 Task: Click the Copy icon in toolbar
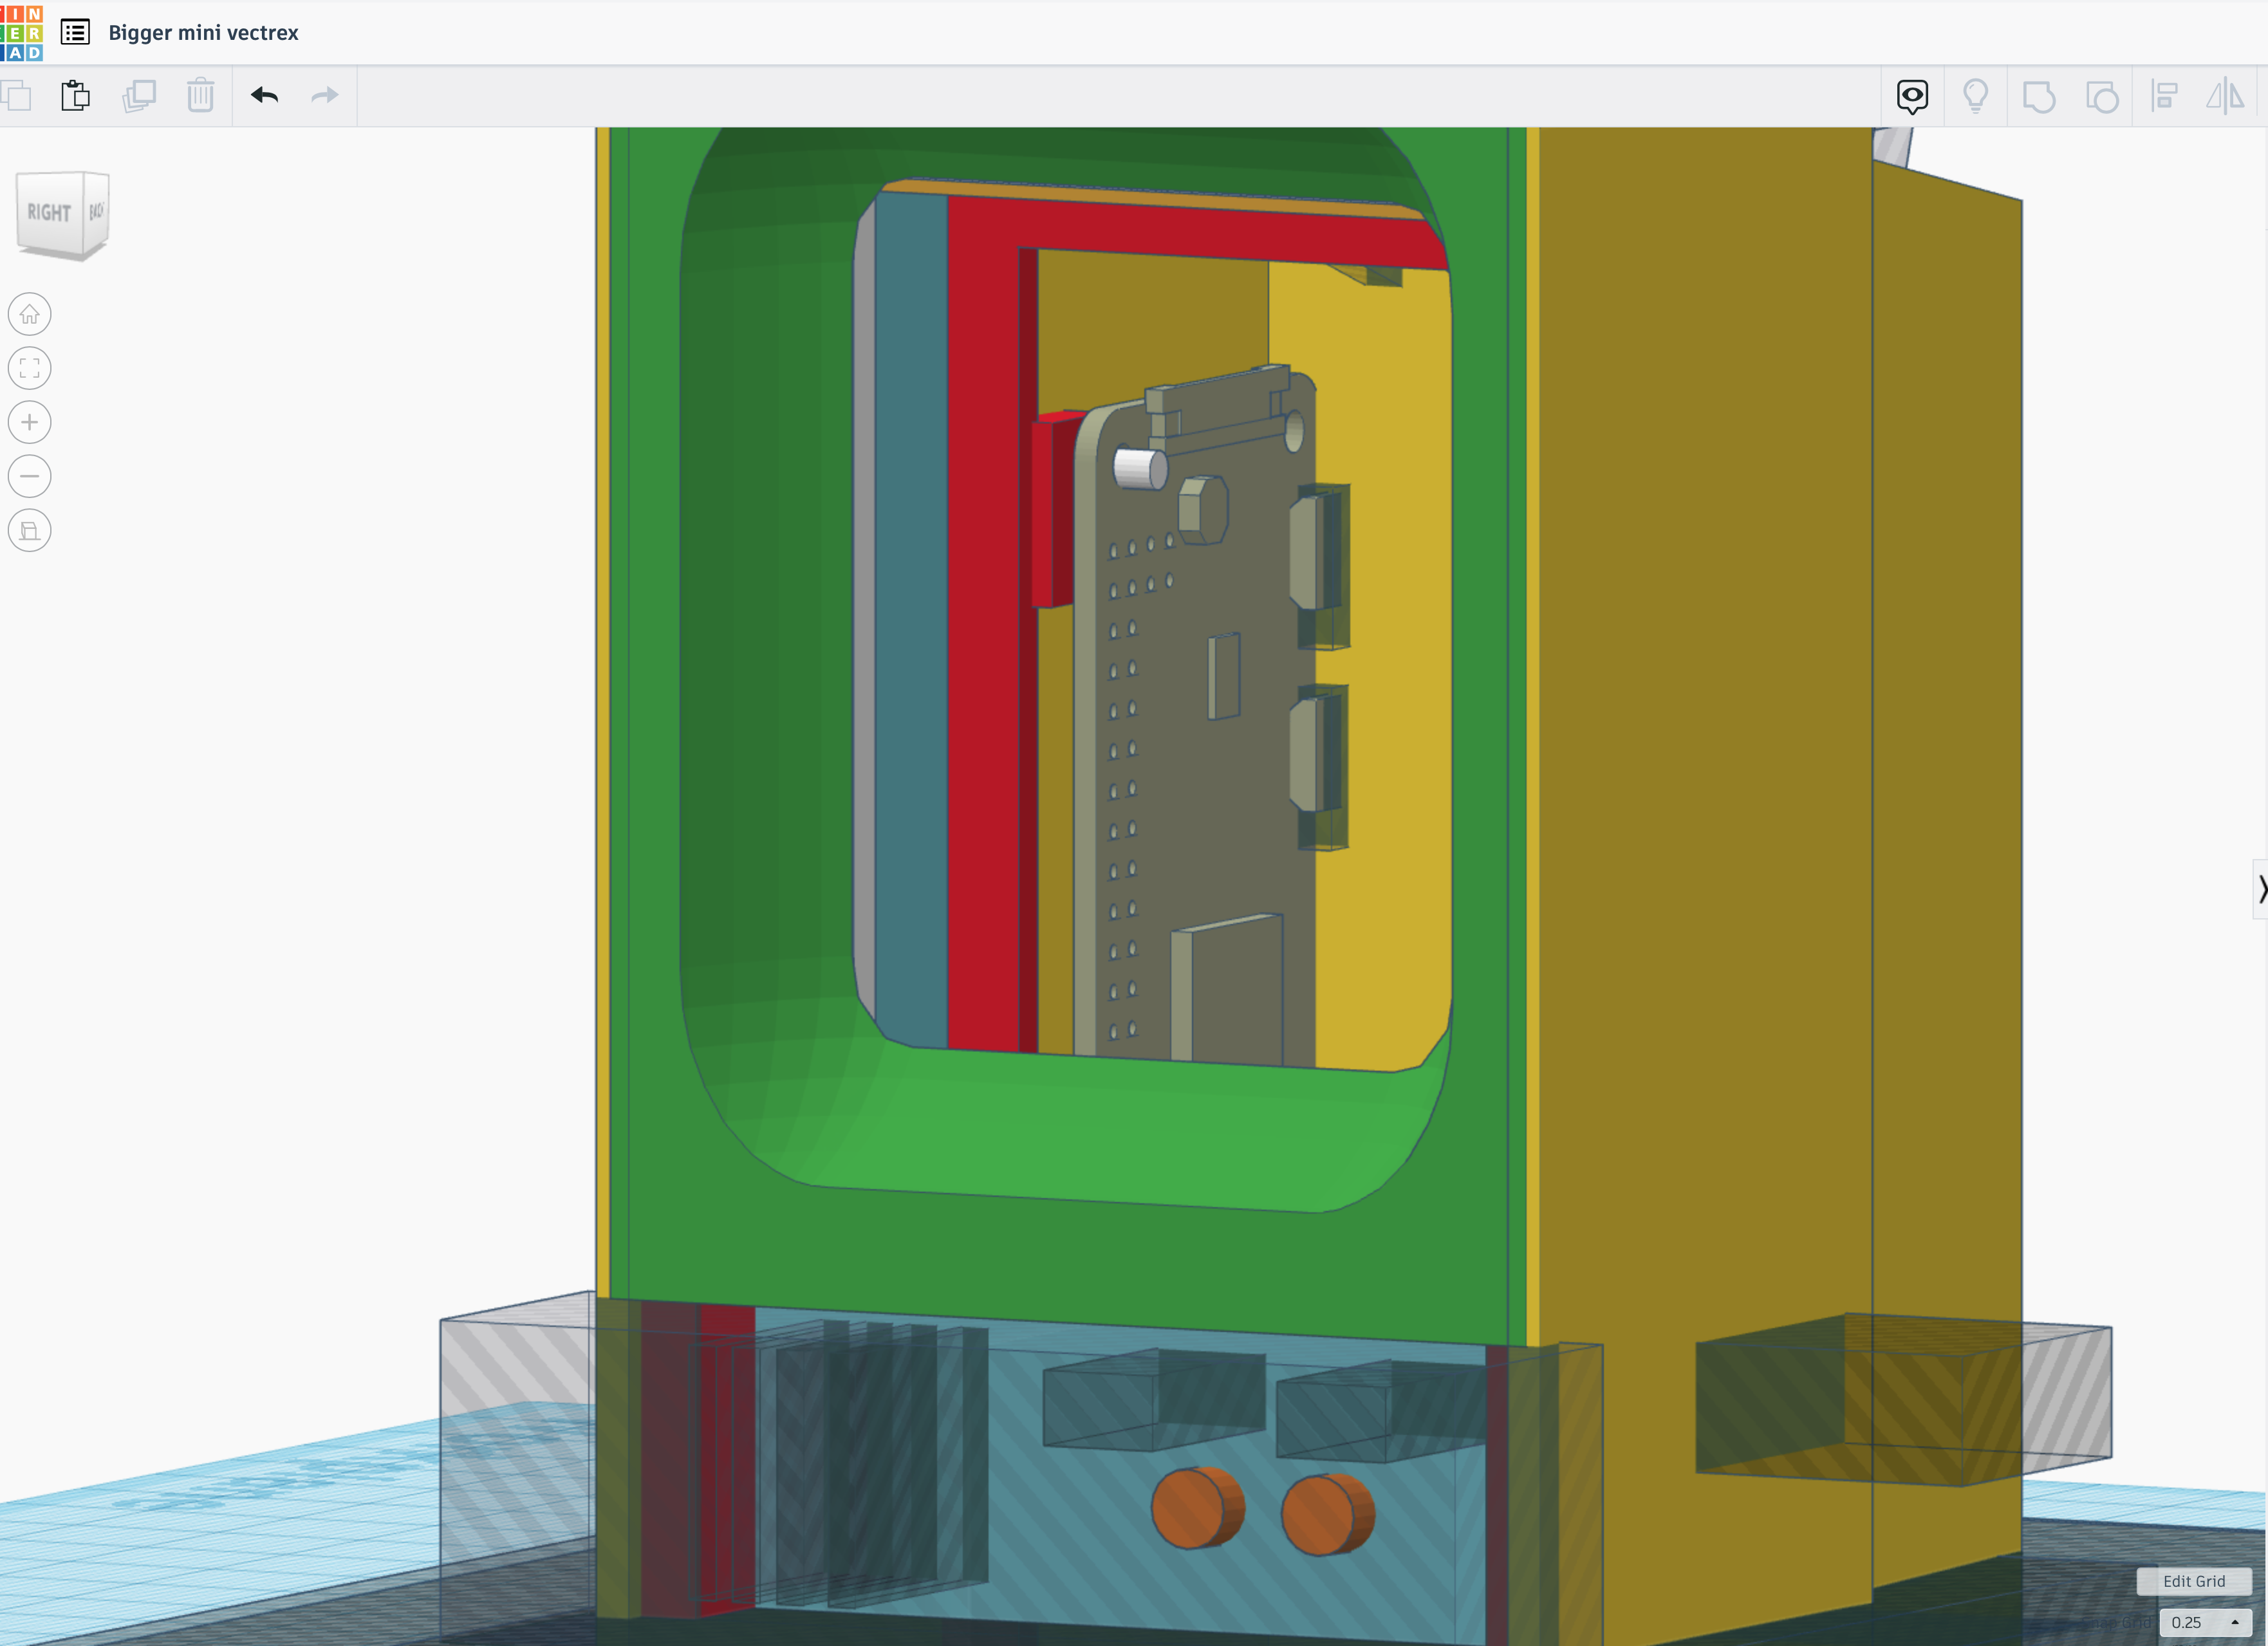coord(16,96)
